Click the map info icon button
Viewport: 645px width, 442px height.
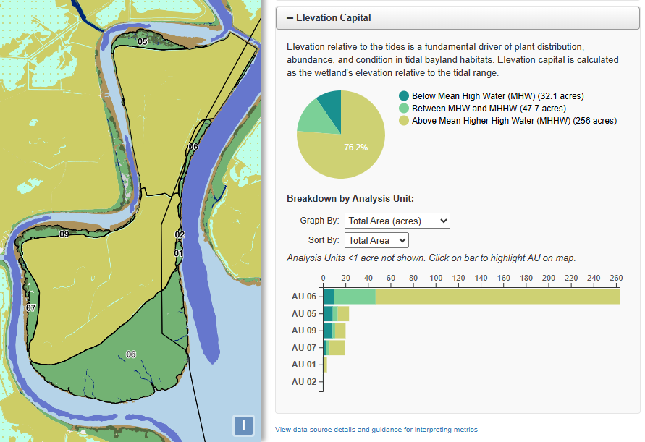tap(243, 425)
